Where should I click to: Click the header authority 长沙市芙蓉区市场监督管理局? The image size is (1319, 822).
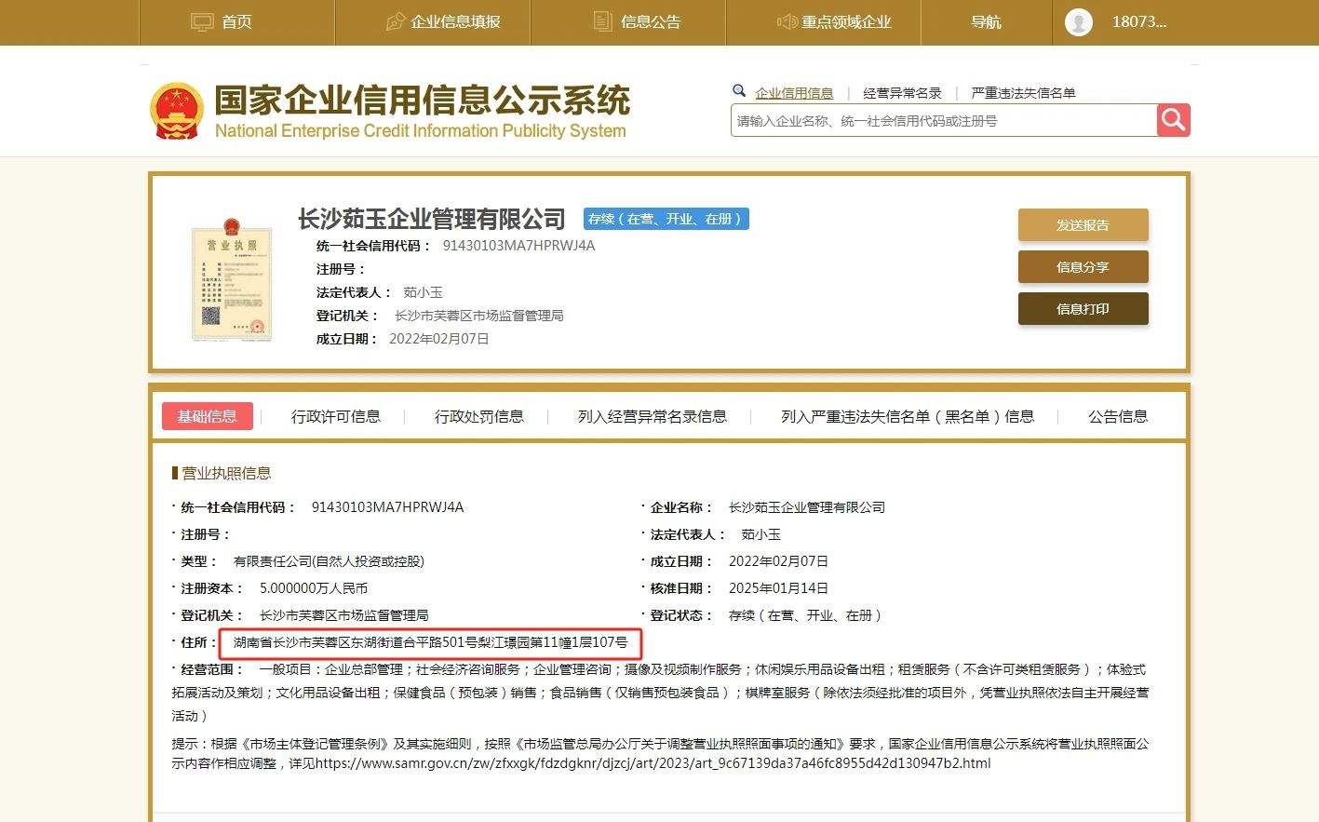click(x=479, y=316)
